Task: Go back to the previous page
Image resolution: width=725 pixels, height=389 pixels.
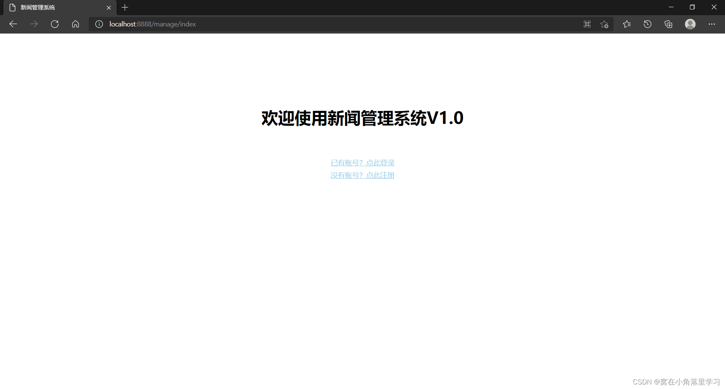Action: click(13, 24)
